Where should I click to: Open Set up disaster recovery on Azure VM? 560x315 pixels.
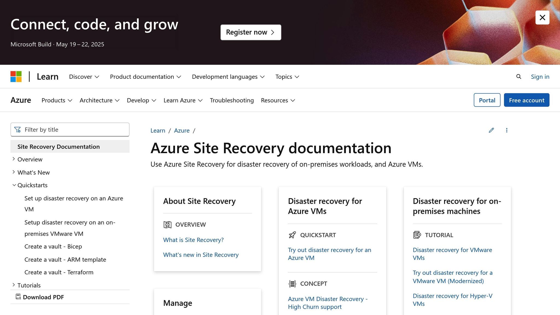pyautogui.click(x=74, y=204)
